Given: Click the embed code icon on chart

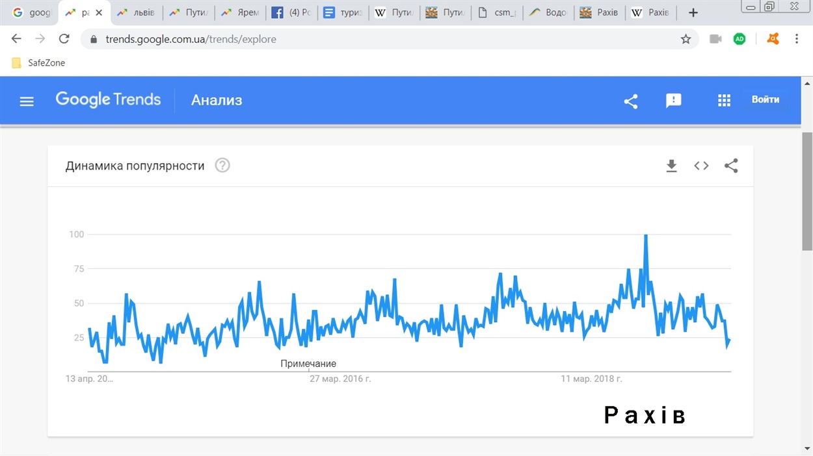Looking at the screenshot, I should pos(701,166).
